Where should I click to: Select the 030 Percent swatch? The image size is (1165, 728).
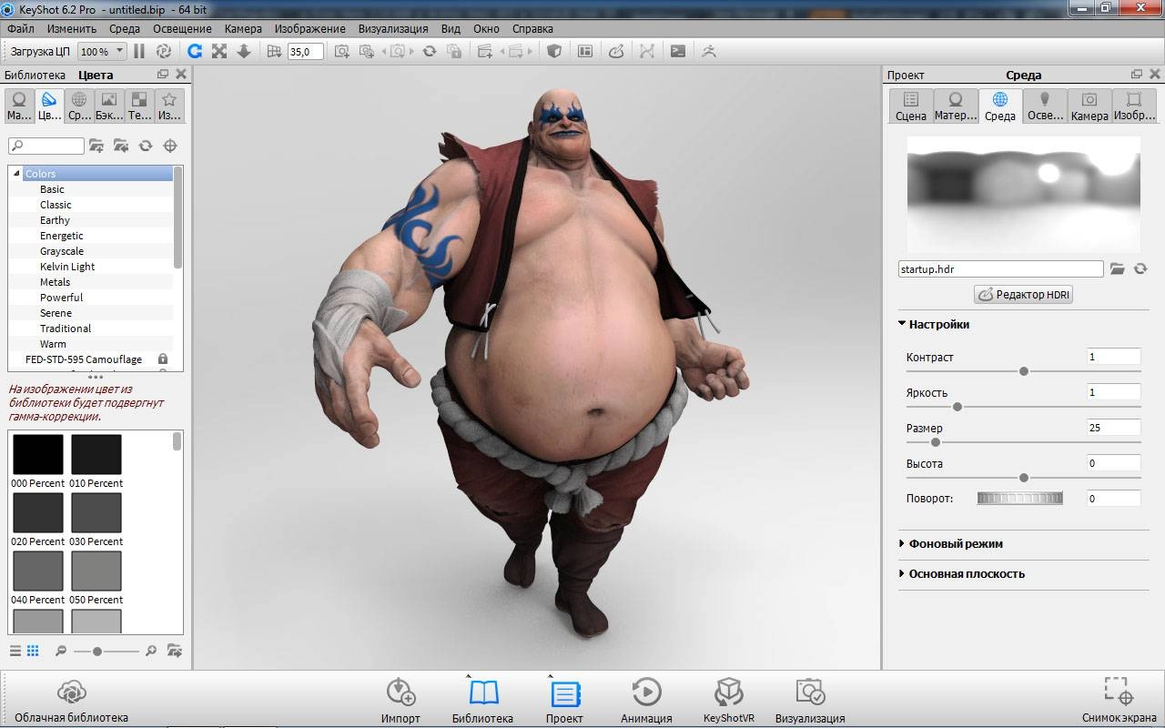coord(96,512)
